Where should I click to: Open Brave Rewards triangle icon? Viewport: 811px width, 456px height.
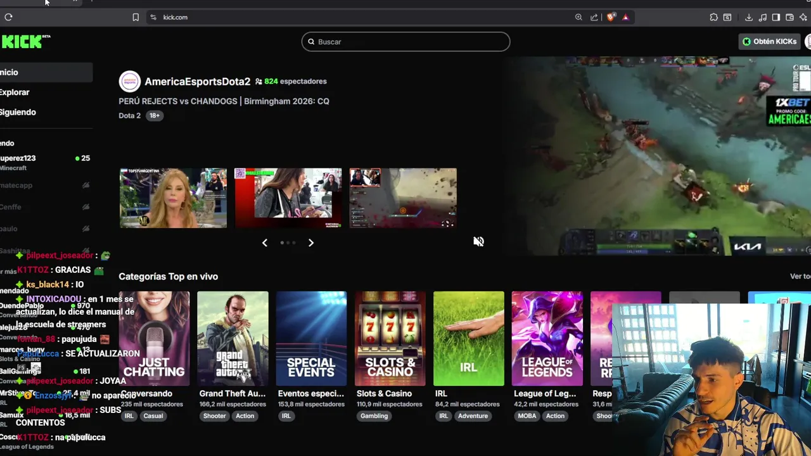tap(625, 17)
